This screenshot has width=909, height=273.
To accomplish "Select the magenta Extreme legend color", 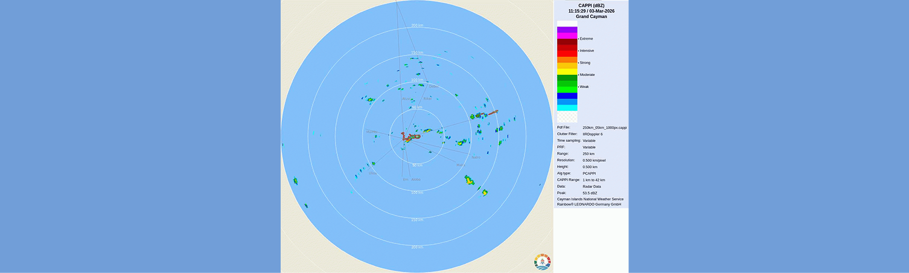I will tap(567, 36).
